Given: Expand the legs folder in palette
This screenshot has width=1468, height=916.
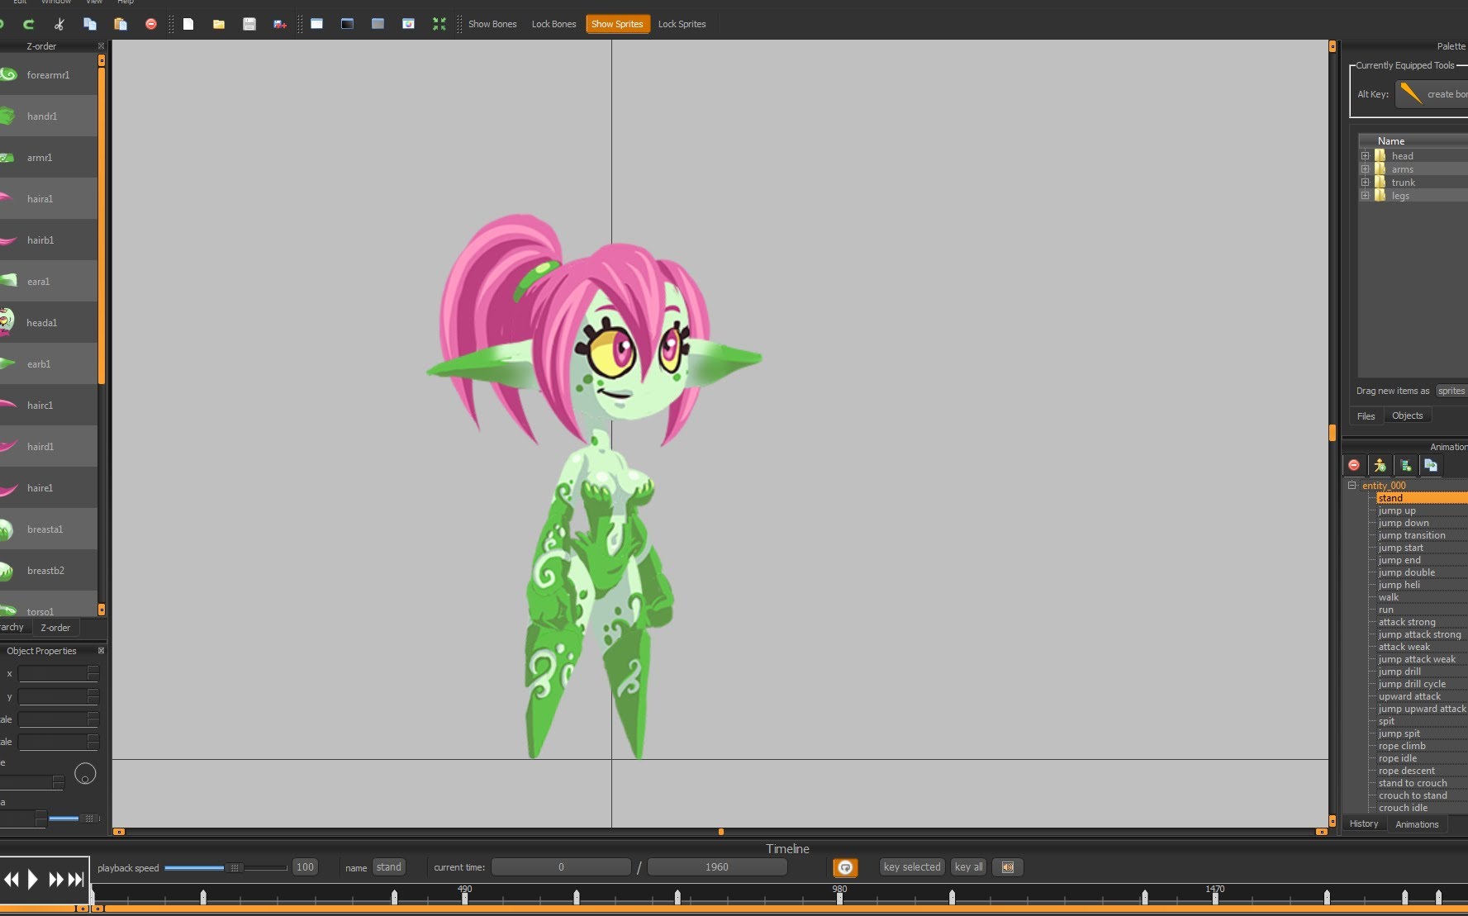Looking at the screenshot, I should [x=1366, y=196].
